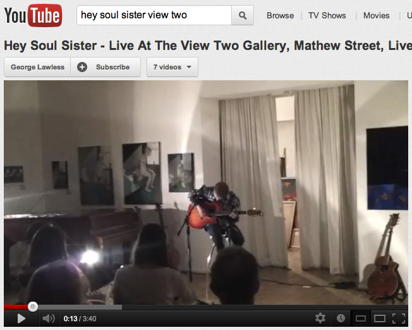The width and height of the screenshot is (412, 330).
Task: Click the magnifying glass search button
Action: pos(243,16)
